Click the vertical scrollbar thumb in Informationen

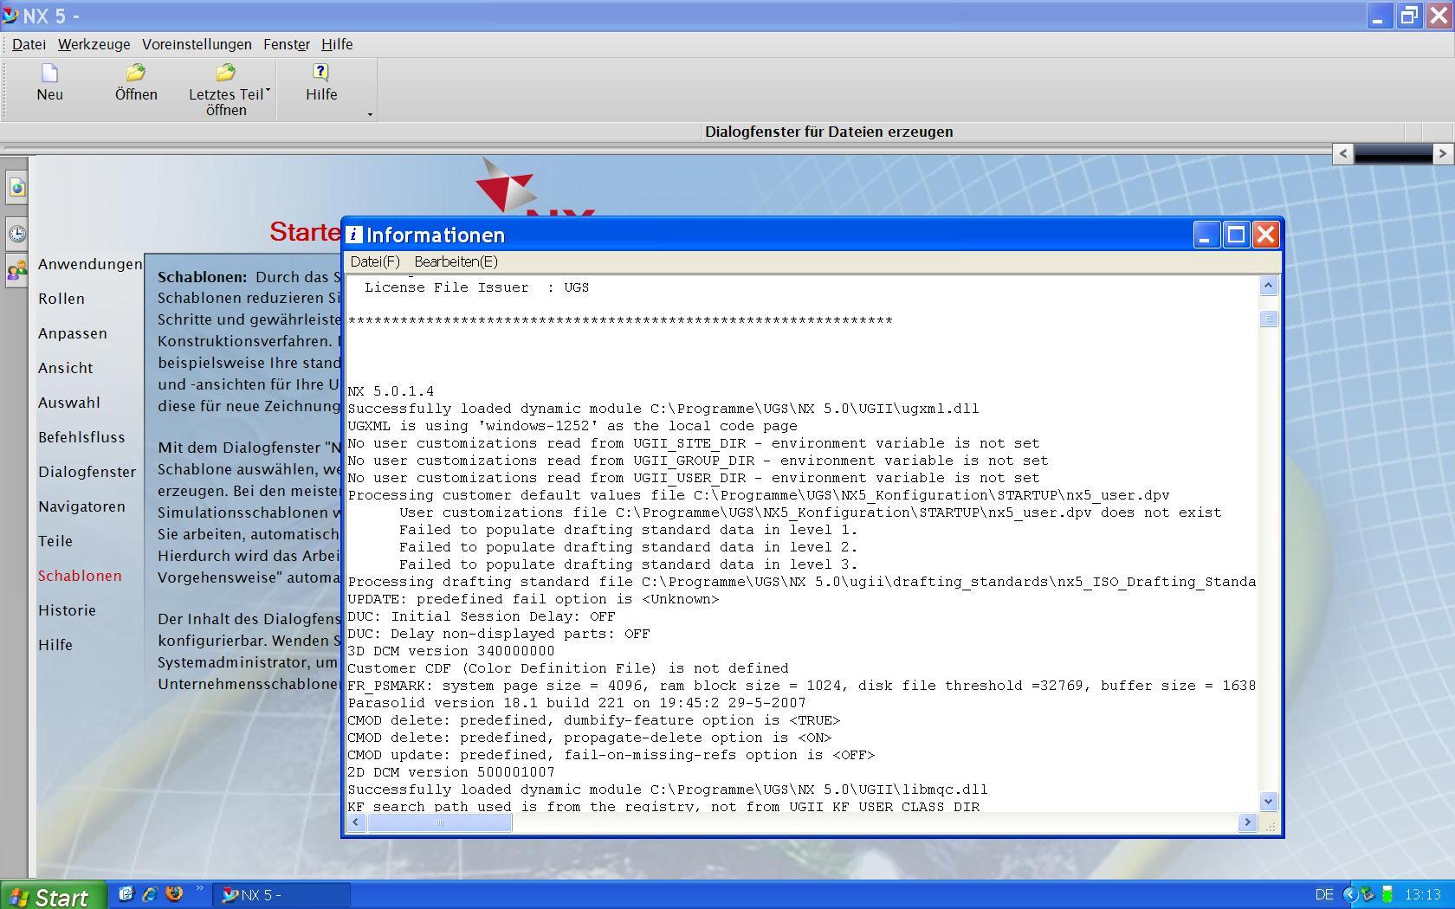point(1268,319)
